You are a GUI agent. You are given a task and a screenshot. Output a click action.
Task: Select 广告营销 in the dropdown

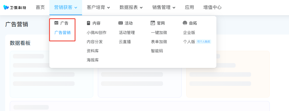pyautogui.click(x=63, y=33)
